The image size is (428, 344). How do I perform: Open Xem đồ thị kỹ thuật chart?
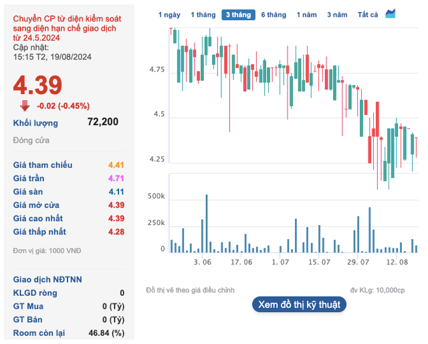(299, 305)
